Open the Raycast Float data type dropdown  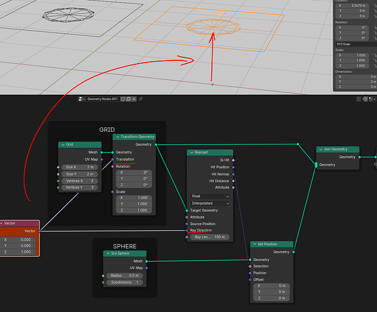[x=210, y=197]
